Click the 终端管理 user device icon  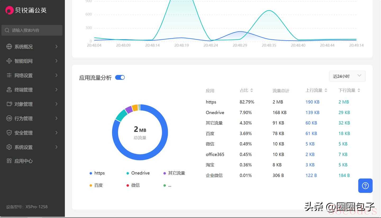[x=9, y=90]
